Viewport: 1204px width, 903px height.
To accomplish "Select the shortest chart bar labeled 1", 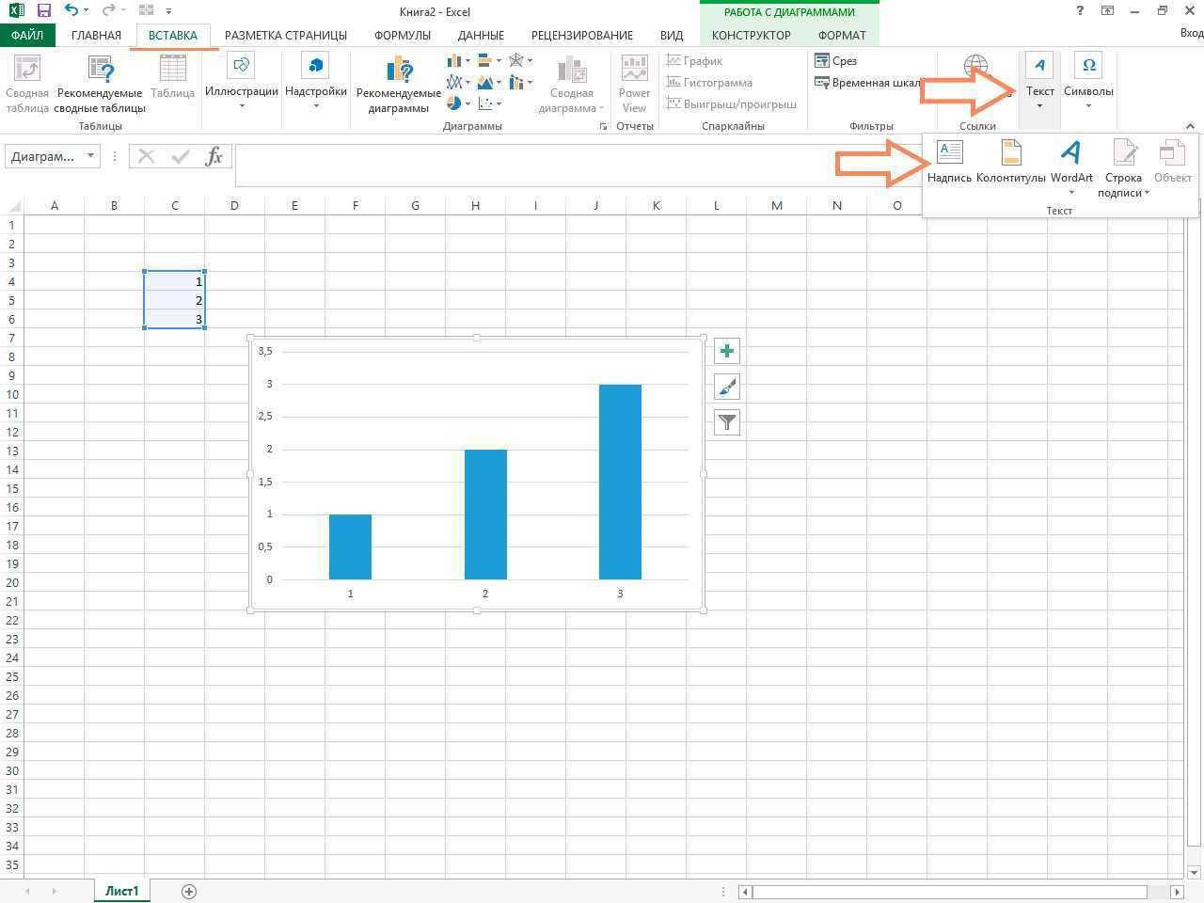I will pyautogui.click(x=350, y=547).
